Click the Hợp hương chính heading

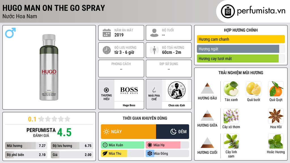241,30
